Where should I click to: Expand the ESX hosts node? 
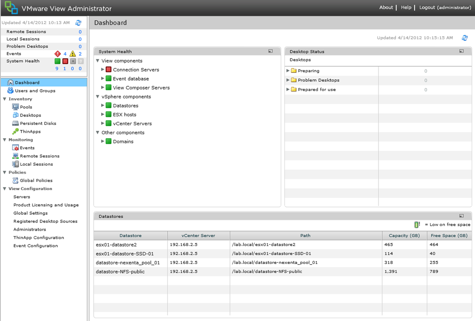tap(103, 115)
